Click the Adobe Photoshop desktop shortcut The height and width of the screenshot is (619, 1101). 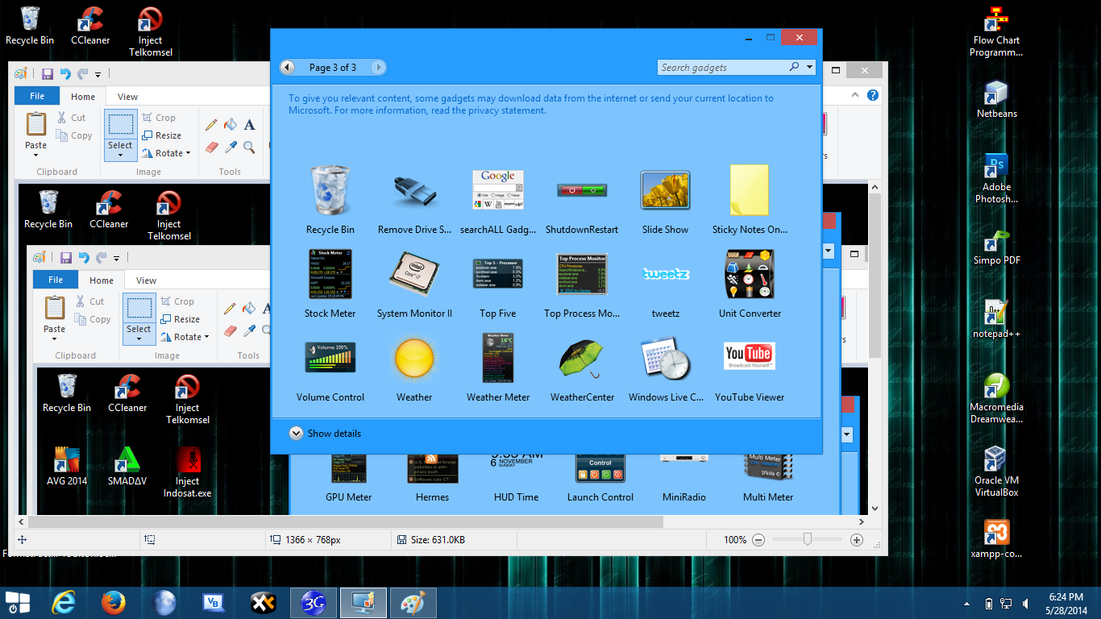pyautogui.click(x=996, y=178)
